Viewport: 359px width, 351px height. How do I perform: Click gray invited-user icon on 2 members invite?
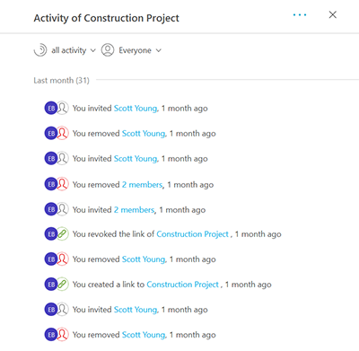(x=63, y=209)
